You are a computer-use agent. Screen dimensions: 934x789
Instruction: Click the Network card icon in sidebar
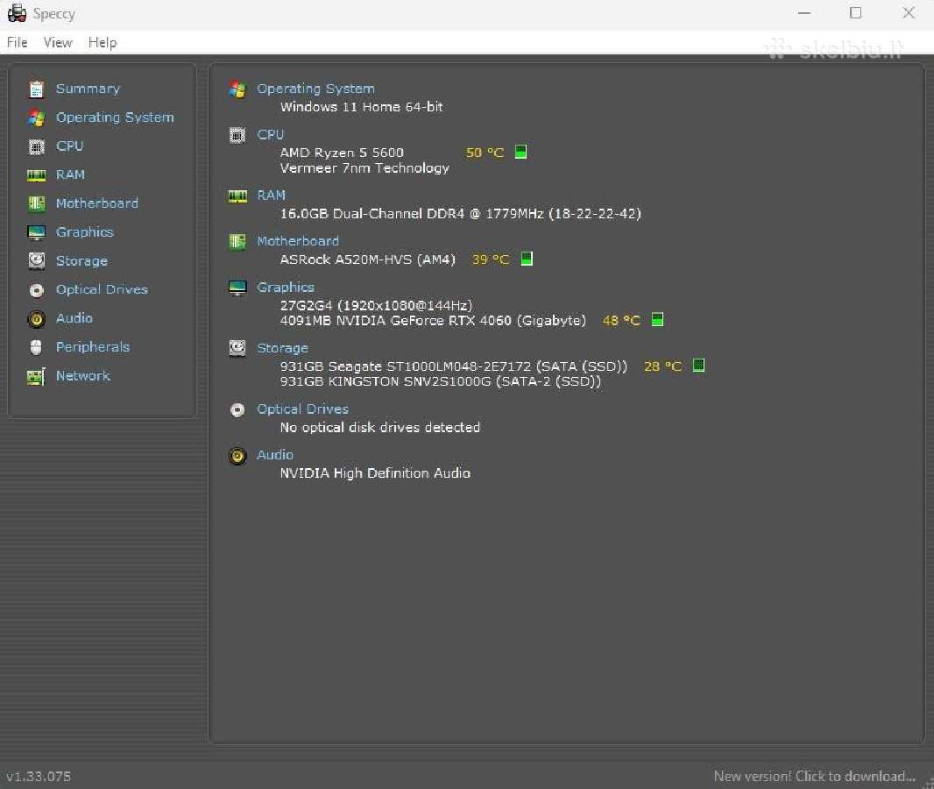click(36, 377)
